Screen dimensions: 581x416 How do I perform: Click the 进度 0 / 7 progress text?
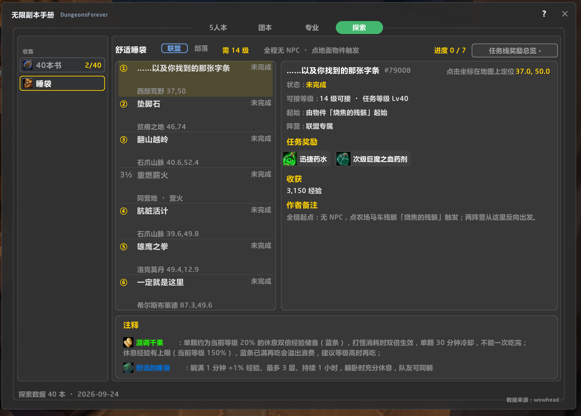450,50
